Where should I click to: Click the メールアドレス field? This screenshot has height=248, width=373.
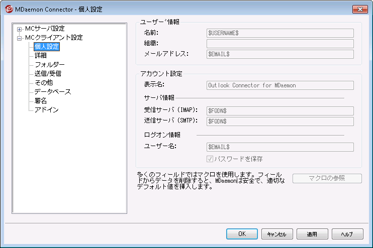coord(280,54)
